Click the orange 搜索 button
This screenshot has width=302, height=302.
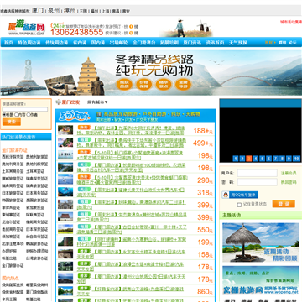click(x=12, y=122)
